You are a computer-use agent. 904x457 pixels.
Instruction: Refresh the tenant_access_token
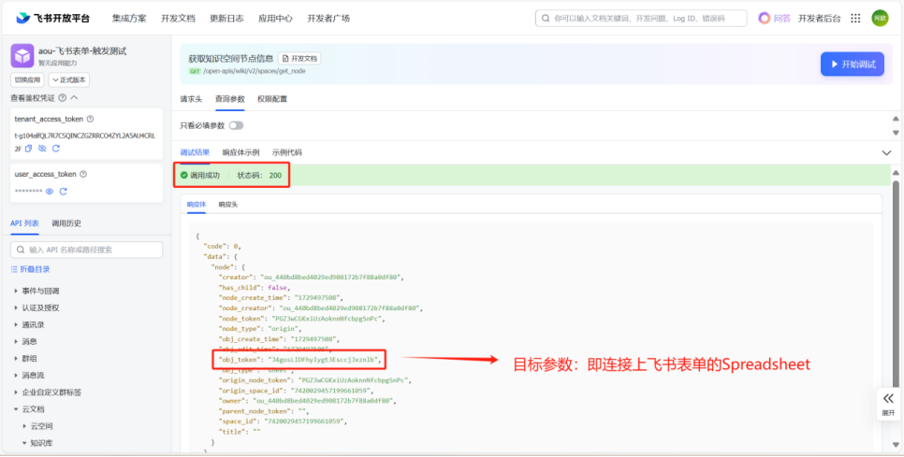click(56, 149)
